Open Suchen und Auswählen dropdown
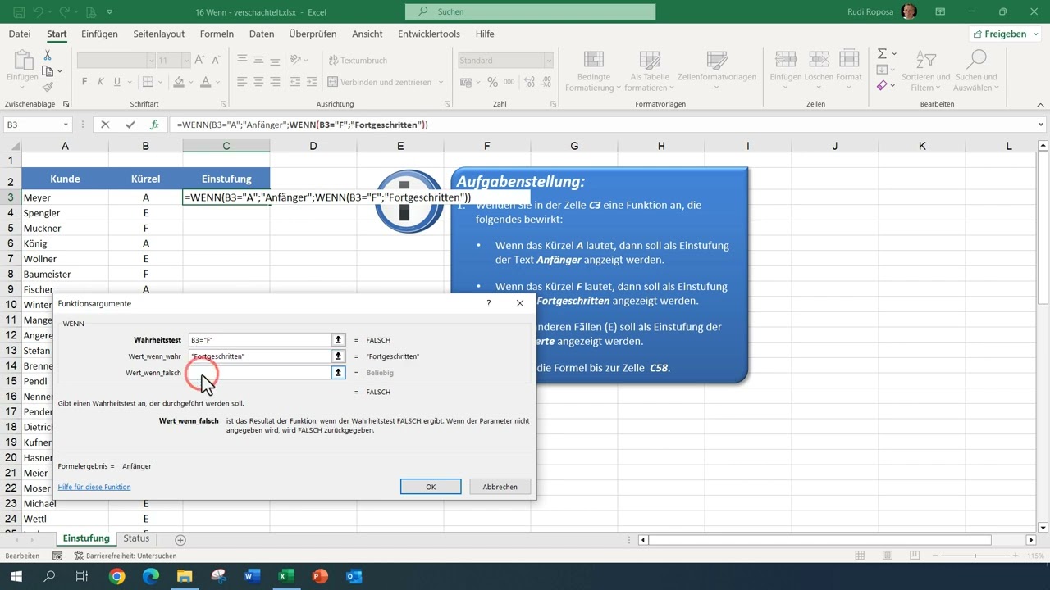 click(975, 71)
